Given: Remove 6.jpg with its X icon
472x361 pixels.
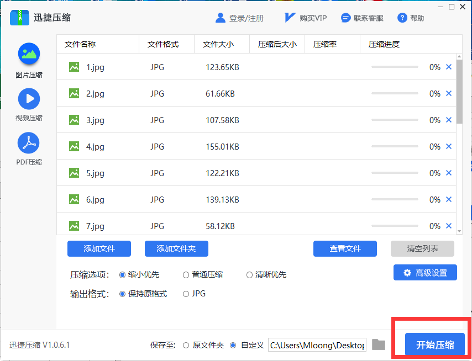Looking at the screenshot, I should click(449, 199).
